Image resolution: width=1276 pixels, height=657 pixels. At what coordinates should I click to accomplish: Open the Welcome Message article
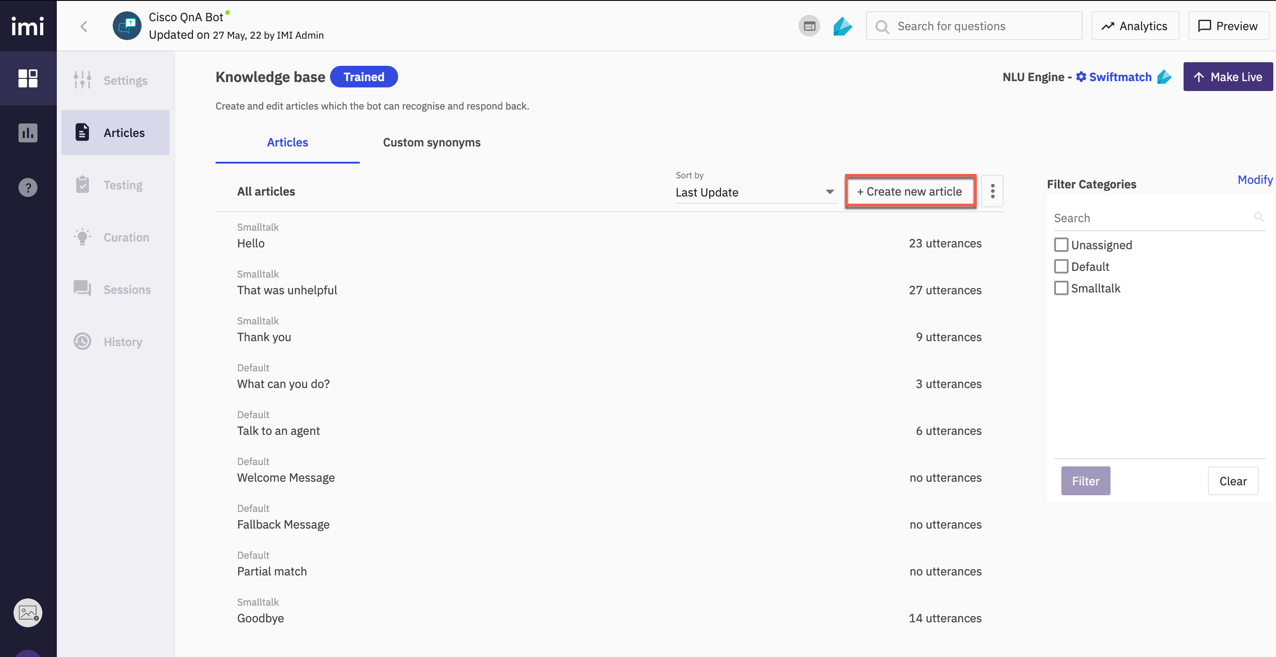pyautogui.click(x=609, y=471)
